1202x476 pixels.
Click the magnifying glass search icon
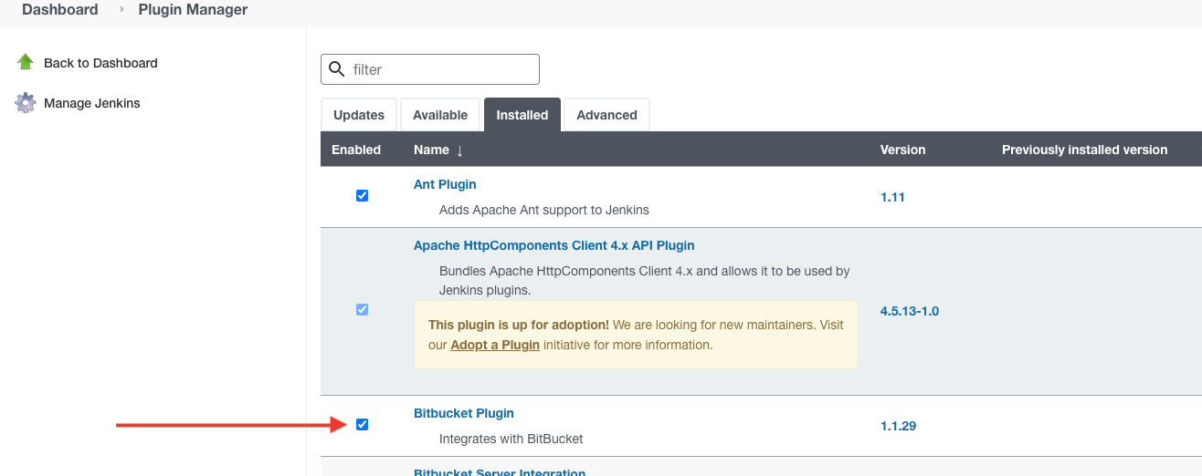337,69
